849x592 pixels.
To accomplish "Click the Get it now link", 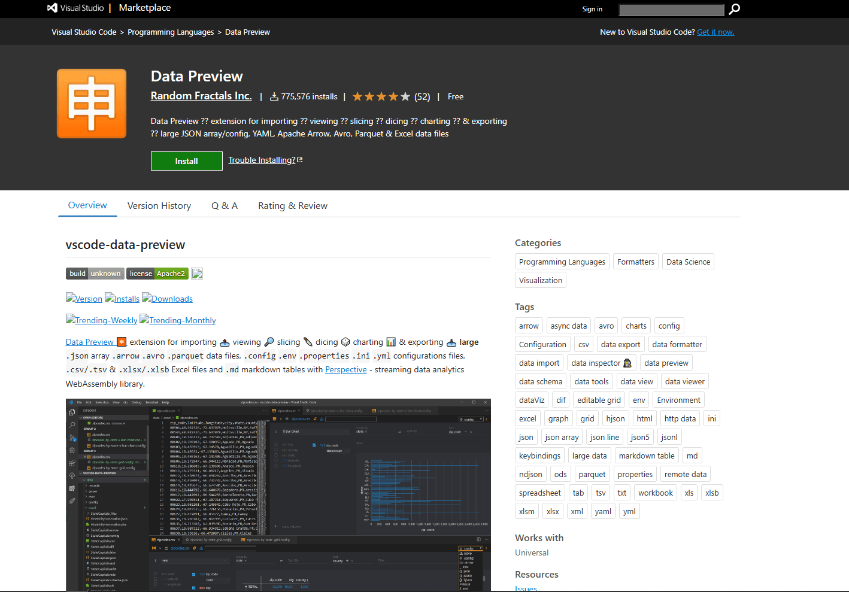I will tap(715, 32).
